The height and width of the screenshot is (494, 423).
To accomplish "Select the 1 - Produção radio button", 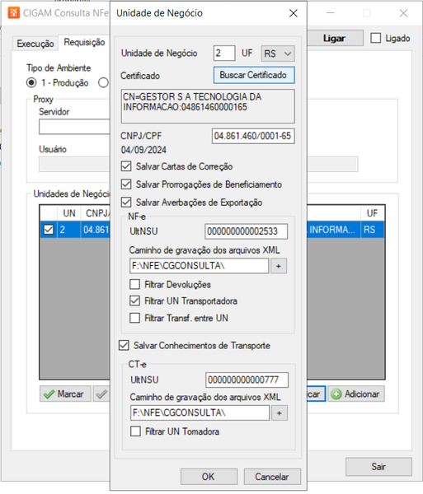I will click(31, 83).
